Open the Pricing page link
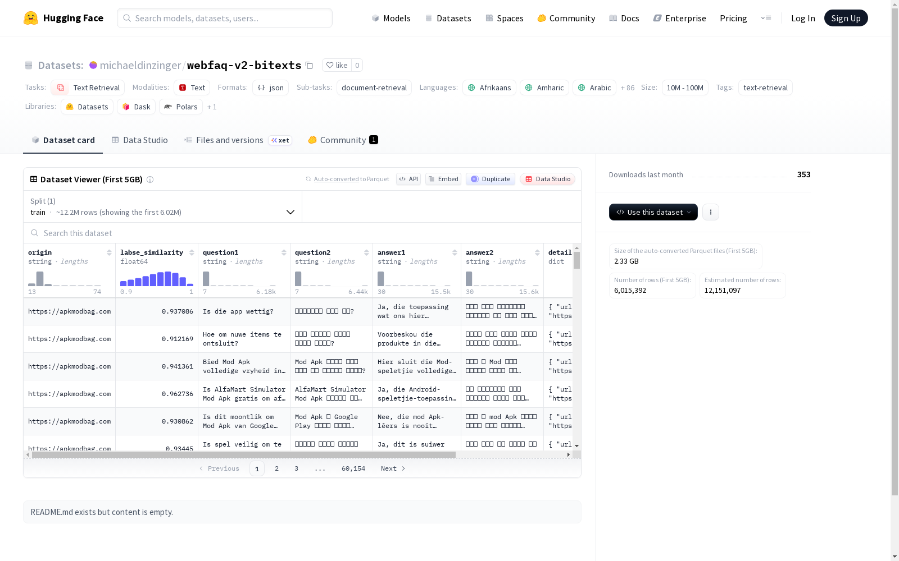Image resolution: width=899 pixels, height=561 pixels. pos(733,18)
